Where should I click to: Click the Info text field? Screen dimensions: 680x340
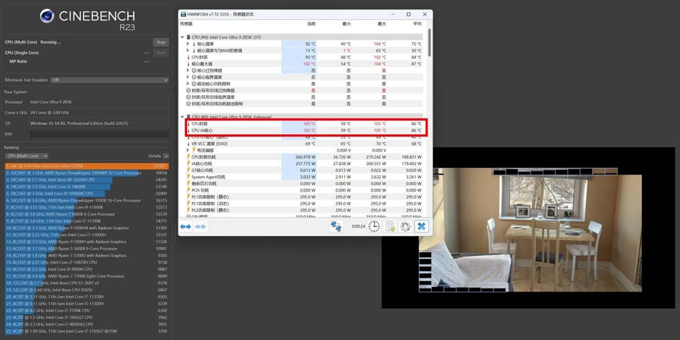(98, 134)
